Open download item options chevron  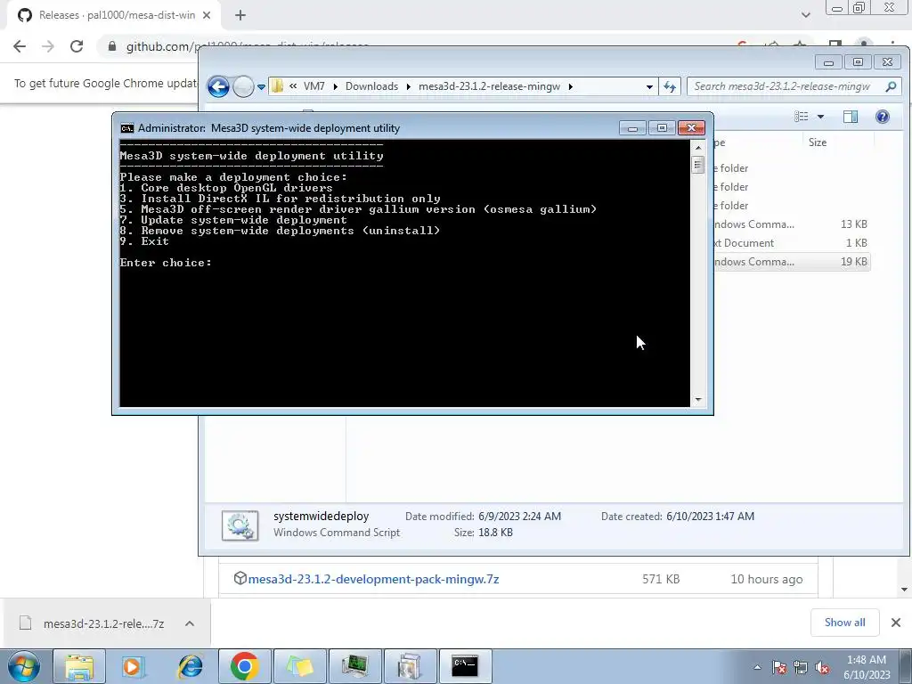tap(190, 623)
